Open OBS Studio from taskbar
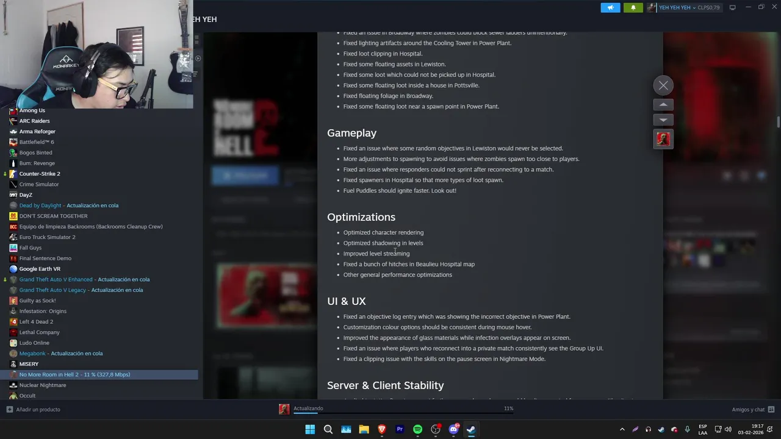 click(x=436, y=429)
